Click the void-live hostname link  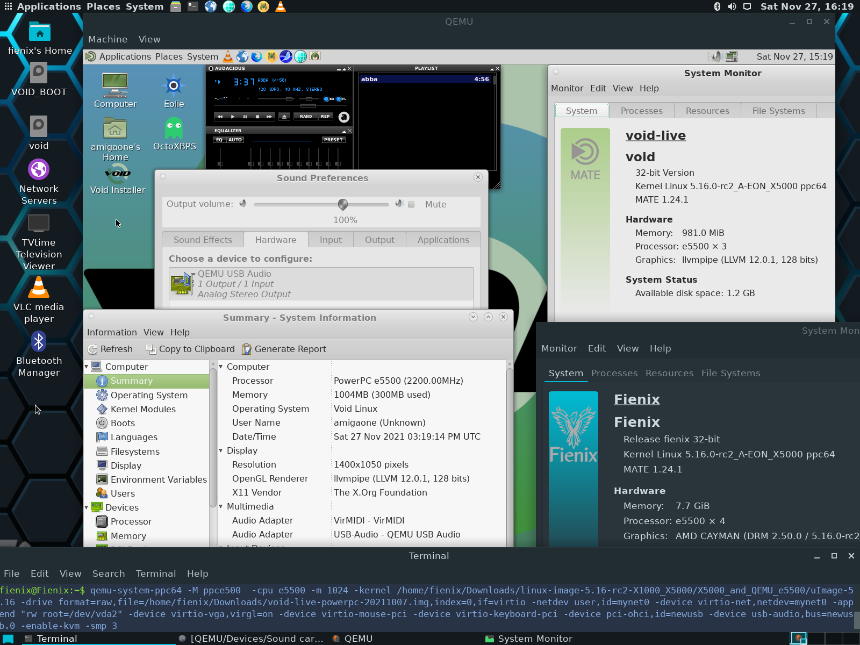[655, 135]
